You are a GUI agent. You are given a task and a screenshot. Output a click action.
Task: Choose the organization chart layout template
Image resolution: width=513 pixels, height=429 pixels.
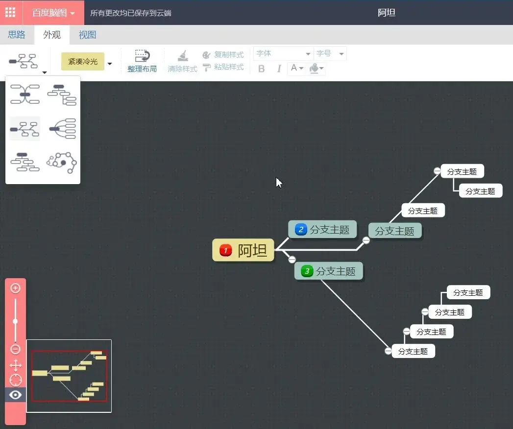pyautogui.click(x=25, y=162)
